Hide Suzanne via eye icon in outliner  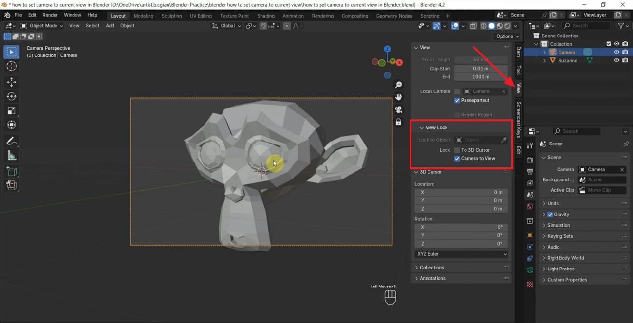[616, 60]
